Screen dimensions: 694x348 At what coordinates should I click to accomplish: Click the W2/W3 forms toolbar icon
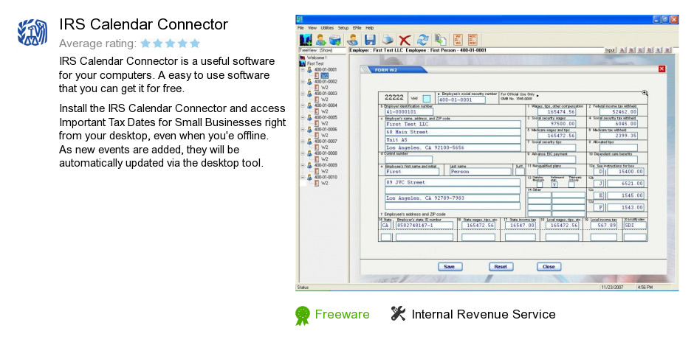click(458, 40)
